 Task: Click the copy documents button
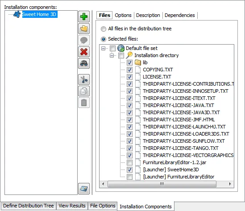pyautogui.click(x=84, y=91)
